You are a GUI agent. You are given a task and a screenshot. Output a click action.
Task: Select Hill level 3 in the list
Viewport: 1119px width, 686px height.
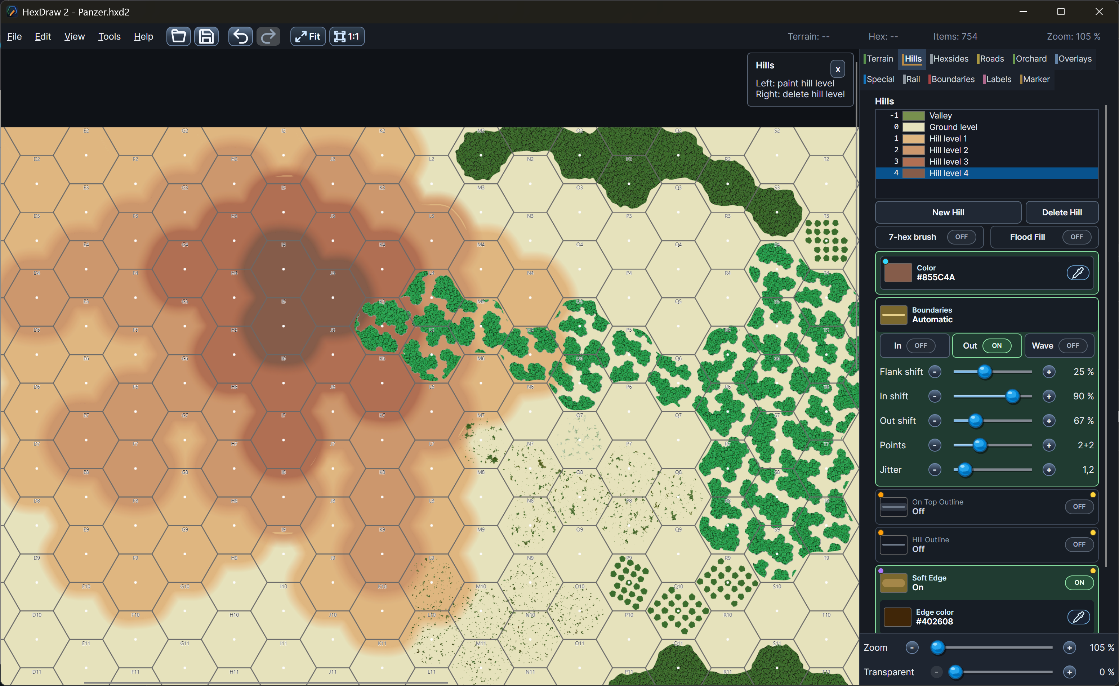tap(986, 162)
